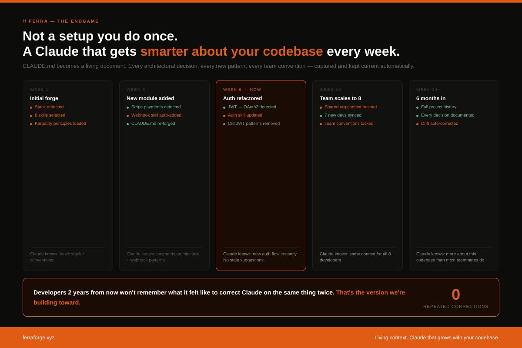522x348 pixels.
Task: Click the large orange '0' counter
Action: coord(456,294)
